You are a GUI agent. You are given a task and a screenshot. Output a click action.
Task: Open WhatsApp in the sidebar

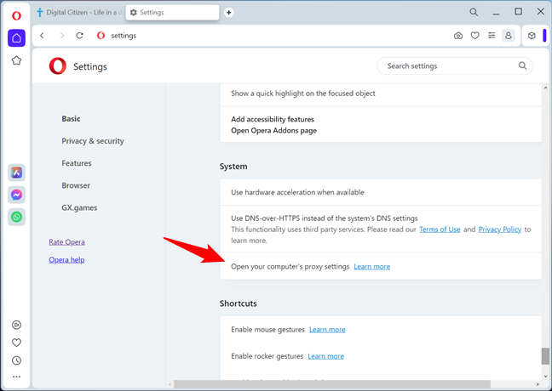point(16,217)
